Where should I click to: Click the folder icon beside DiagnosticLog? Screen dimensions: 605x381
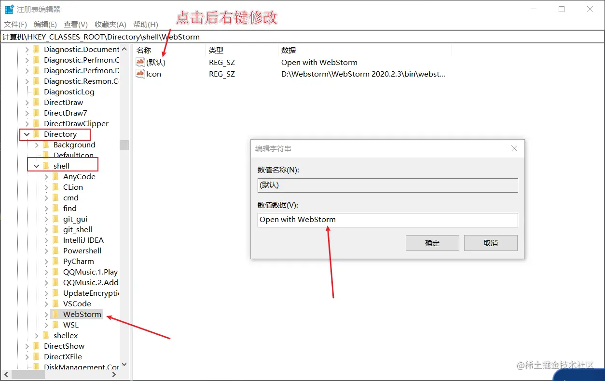(37, 92)
